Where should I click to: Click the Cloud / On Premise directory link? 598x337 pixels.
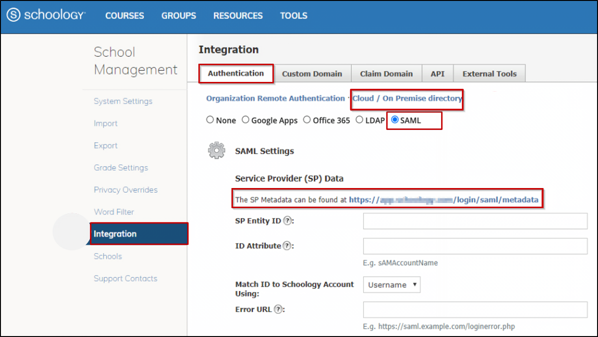point(407,98)
